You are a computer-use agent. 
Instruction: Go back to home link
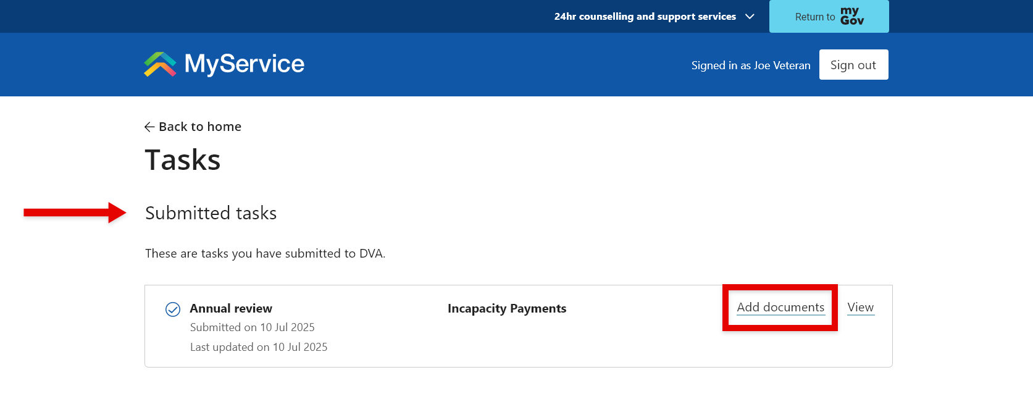click(x=199, y=127)
